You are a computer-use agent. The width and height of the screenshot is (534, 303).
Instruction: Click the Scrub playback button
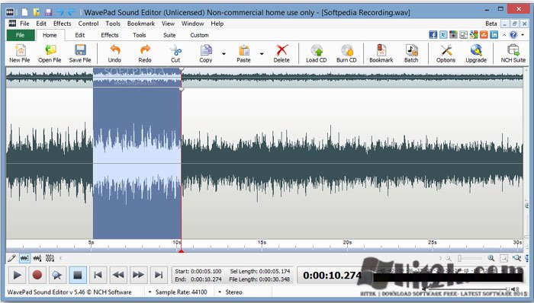pyautogui.click(x=57, y=275)
